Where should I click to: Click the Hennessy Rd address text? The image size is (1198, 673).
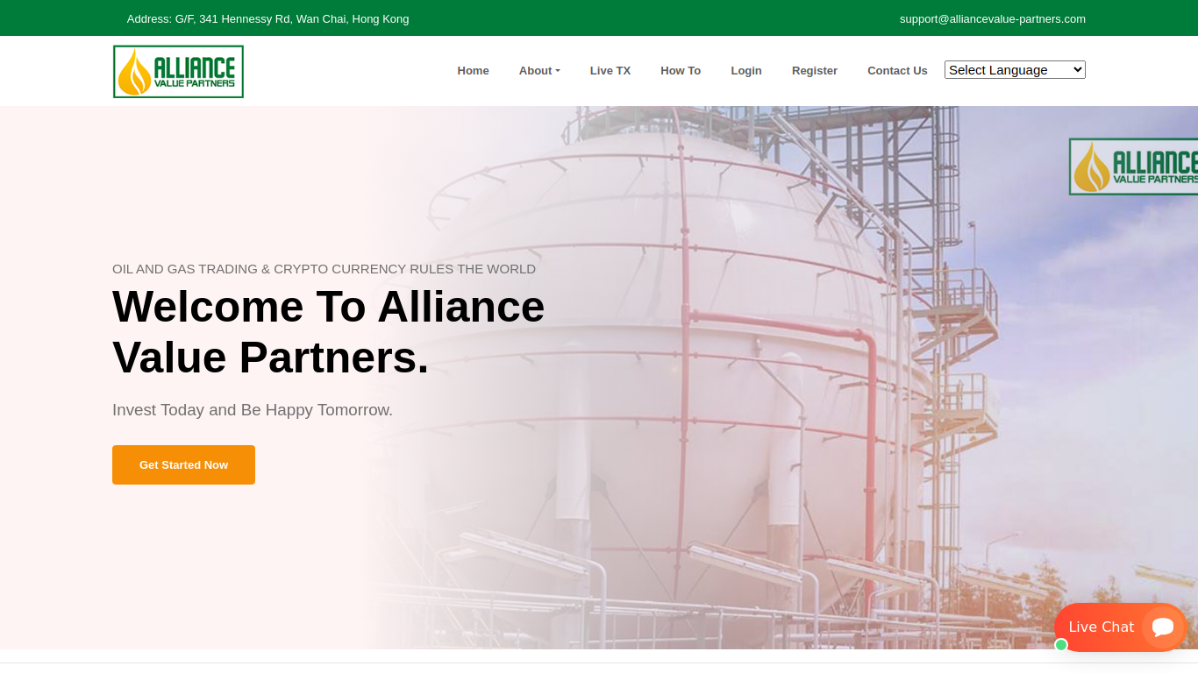click(x=267, y=18)
